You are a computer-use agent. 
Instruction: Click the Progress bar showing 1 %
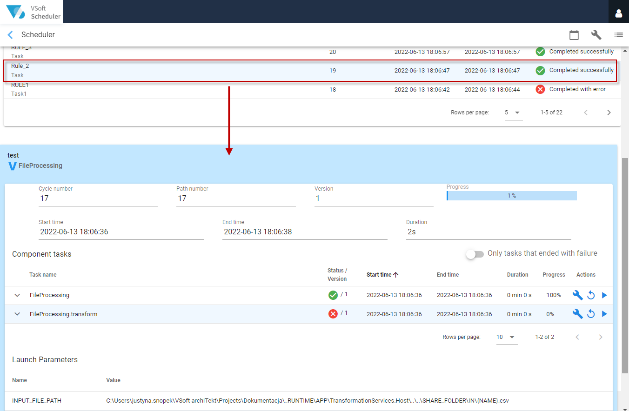pyautogui.click(x=512, y=196)
